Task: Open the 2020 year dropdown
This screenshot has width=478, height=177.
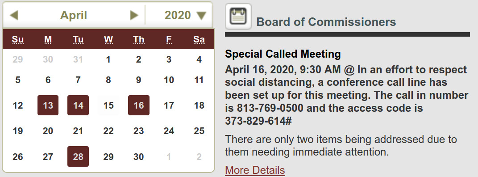Action: (x=185, y=15)
